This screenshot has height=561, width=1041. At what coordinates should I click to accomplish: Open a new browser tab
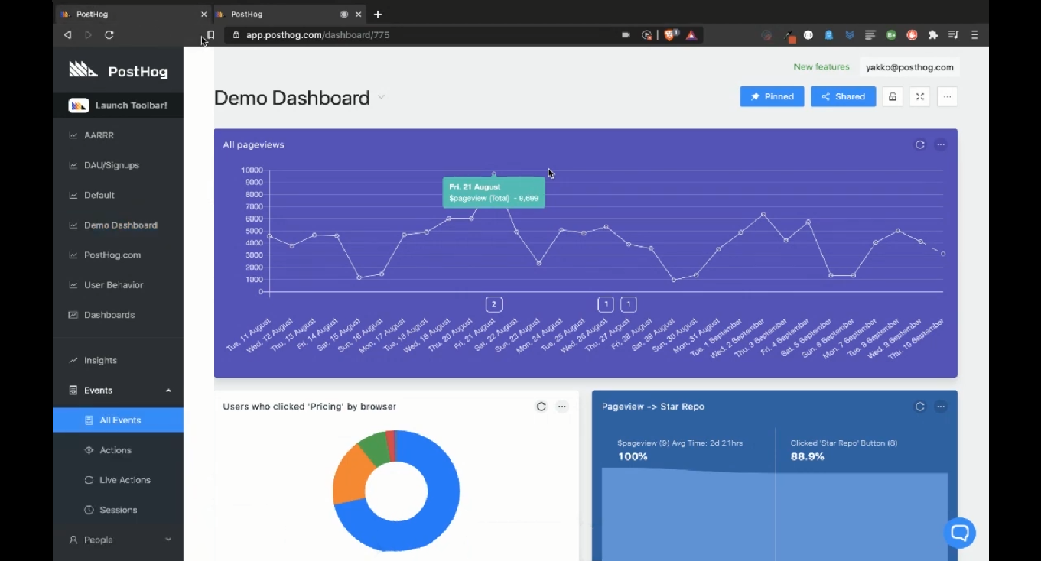[x=378, y=15]
